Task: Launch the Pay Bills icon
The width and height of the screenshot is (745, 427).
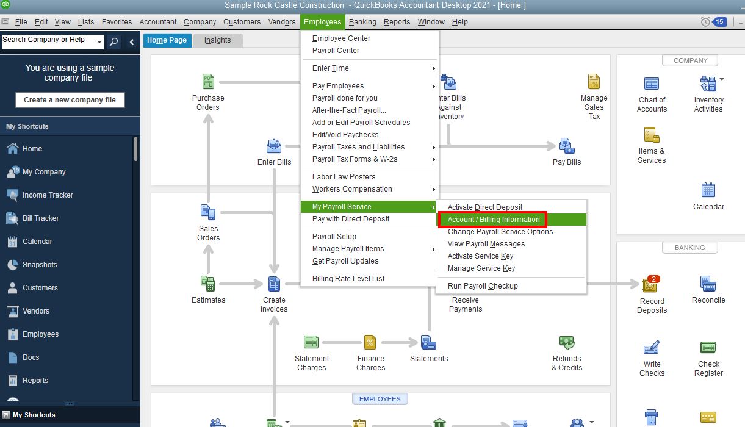Action: click(567, 146)
